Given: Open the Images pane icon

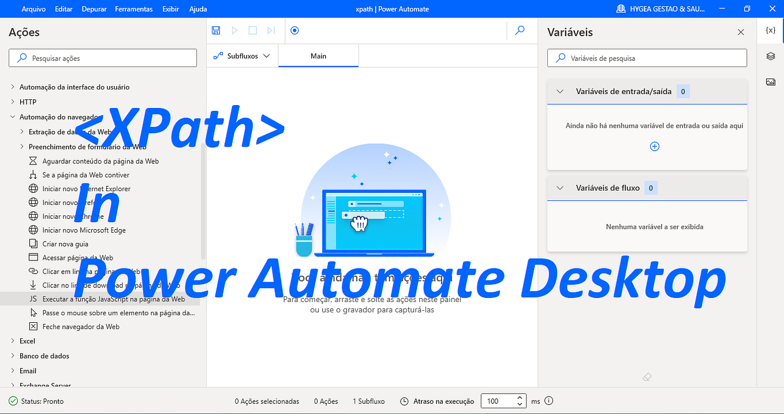Looking at the screenshot, I should [770, 82].
